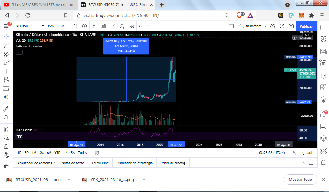
Task: Activate the zoom in tool
Action: click(x=6, y=117)
